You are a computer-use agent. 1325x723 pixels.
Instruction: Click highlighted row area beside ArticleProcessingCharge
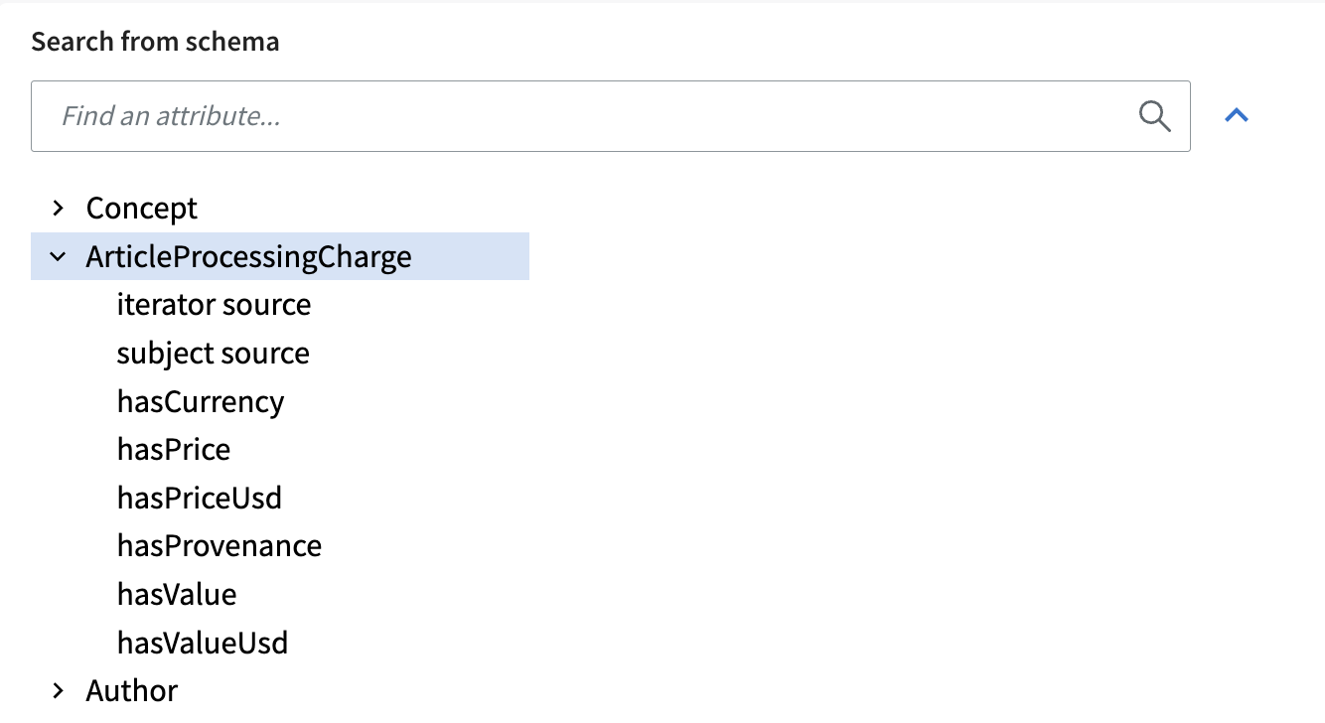(x=472, y=257)
